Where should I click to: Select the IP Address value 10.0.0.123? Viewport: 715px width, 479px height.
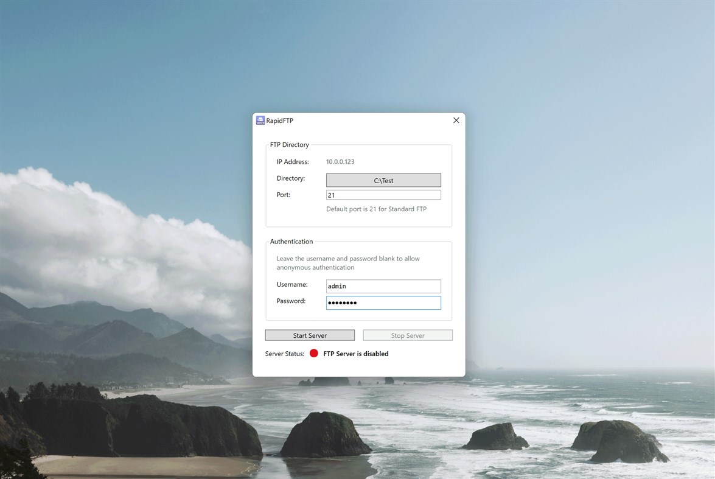coord(341,161)
